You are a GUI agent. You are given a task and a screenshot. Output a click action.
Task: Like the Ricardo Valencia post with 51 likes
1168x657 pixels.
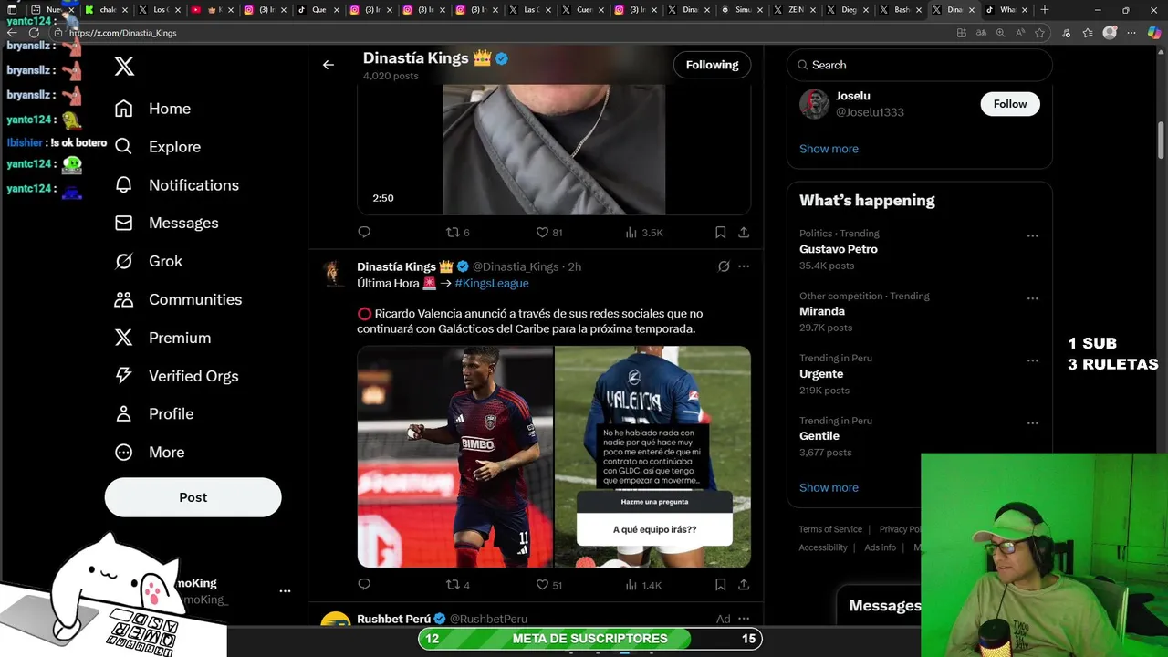(548, 585)
